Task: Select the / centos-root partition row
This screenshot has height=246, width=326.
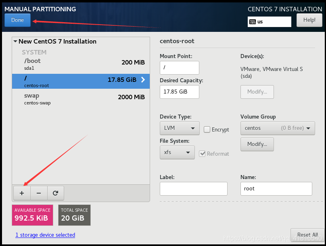Action: point(81,81)
